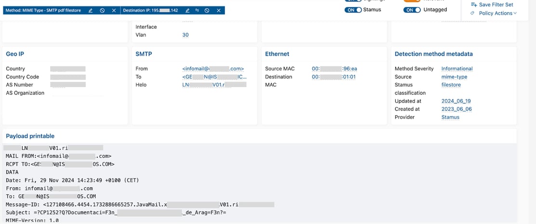Click Save Filter Set
This screenshot has height=224, width=536.
[x=496, y=4]
